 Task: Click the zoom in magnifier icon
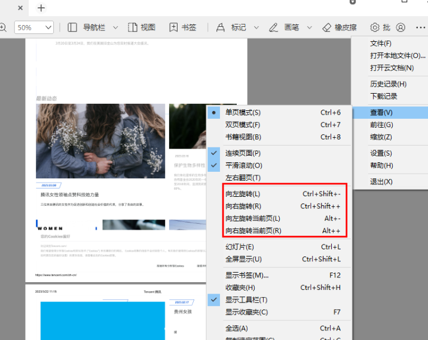tap(2, 27)
